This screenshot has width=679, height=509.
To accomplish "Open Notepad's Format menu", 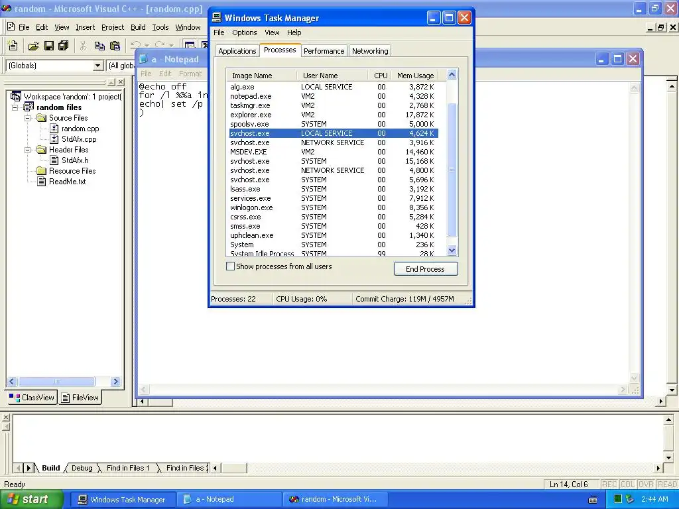I will pyautogui.click(x=190, y=74).
